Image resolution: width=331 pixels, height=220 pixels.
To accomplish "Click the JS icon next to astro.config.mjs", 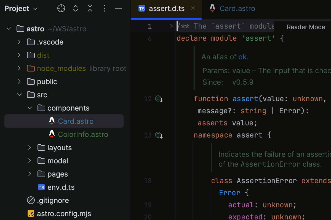I will tap(31, 213).
